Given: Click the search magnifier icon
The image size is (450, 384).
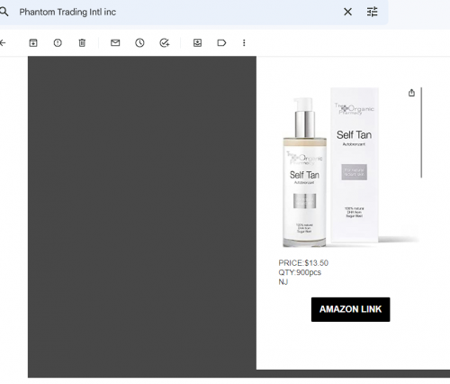Looking at the screenshot, I should [4, 12].
